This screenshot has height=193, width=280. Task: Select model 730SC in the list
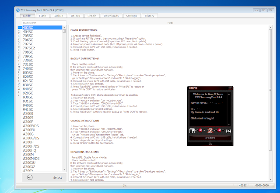pyautogui.click(x=42, y=60)
